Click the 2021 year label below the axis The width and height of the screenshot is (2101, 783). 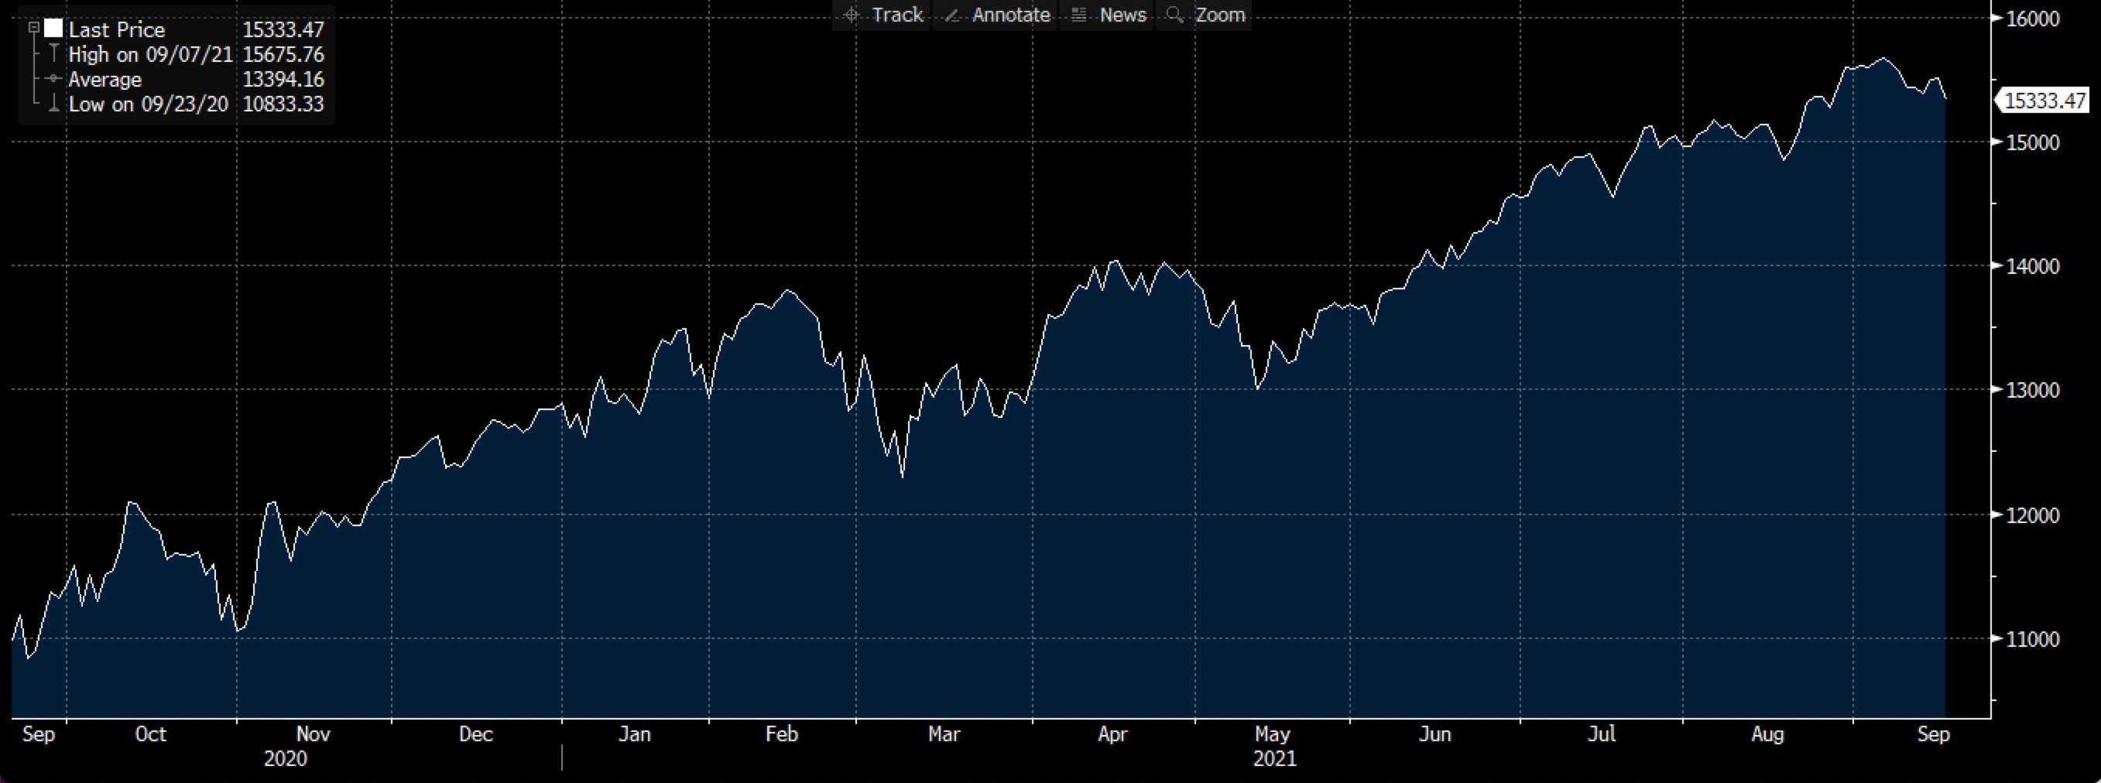pyautogui.click(x=1275, y=759)
